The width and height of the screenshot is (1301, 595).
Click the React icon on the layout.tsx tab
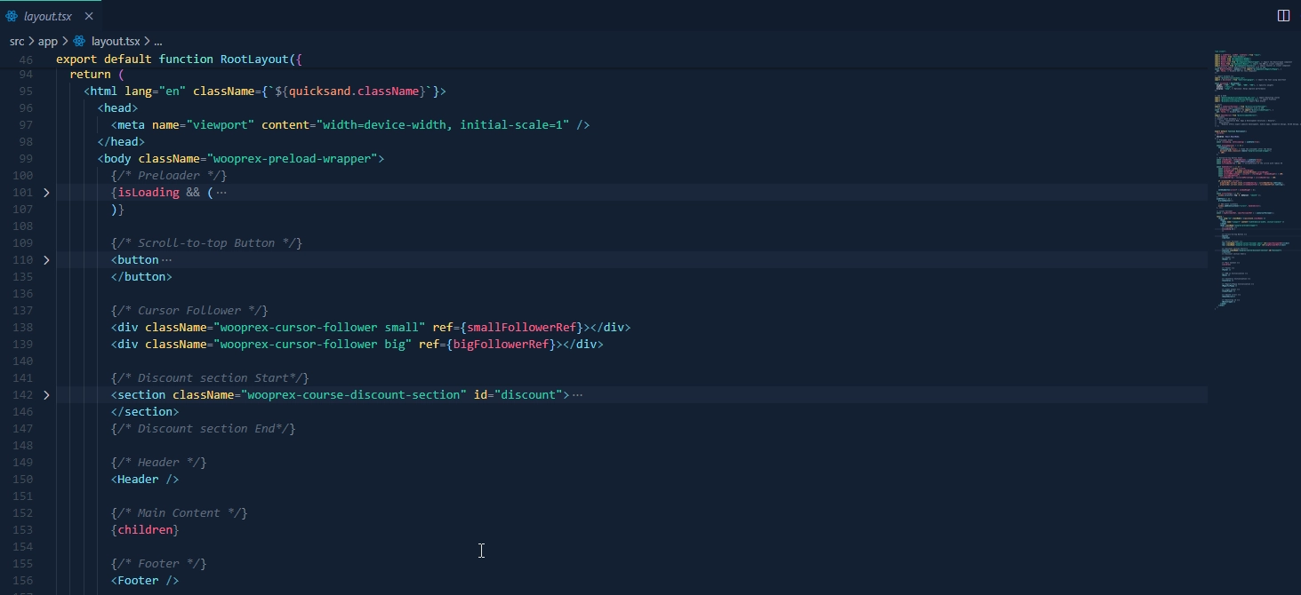click(x=11, y=15)
